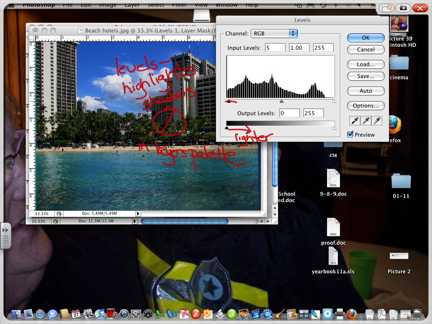Select the black point eyedropper in Levels
Image resolution: width=432 pixels, height=324 pixels.
[354, 121]
